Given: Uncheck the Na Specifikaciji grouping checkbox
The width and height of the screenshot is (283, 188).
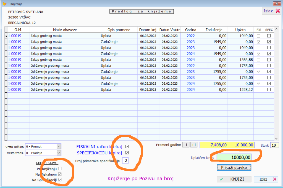Looking at the screenshot, I should [x=60, y=180].
